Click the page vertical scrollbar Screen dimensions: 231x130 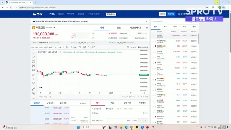point(230,32)
